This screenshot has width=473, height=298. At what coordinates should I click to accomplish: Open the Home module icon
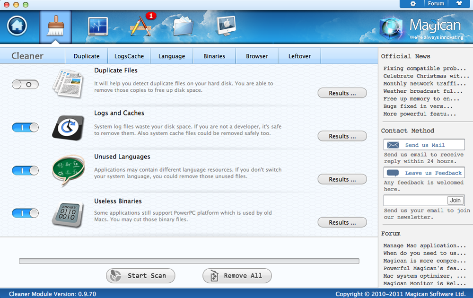[17, 26]
